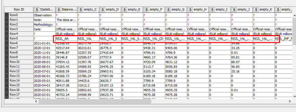Viewport: 296px width, 112px height.
Task: Click the S icon of the Statisti... column
Action: coord(37,9)
